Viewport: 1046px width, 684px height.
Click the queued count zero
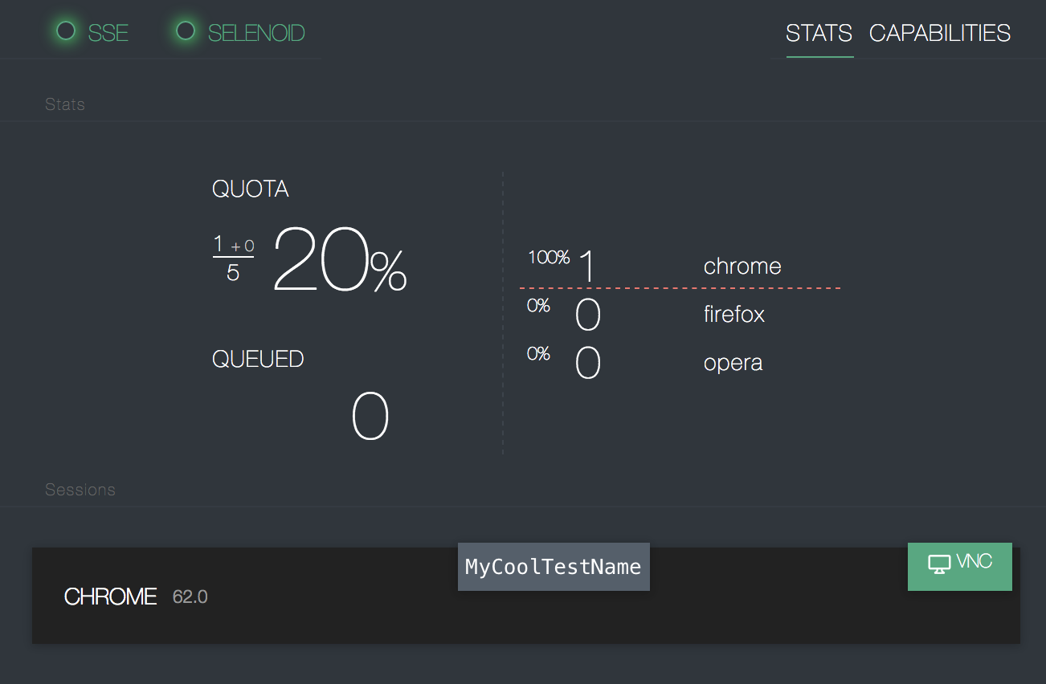point(370,417)
